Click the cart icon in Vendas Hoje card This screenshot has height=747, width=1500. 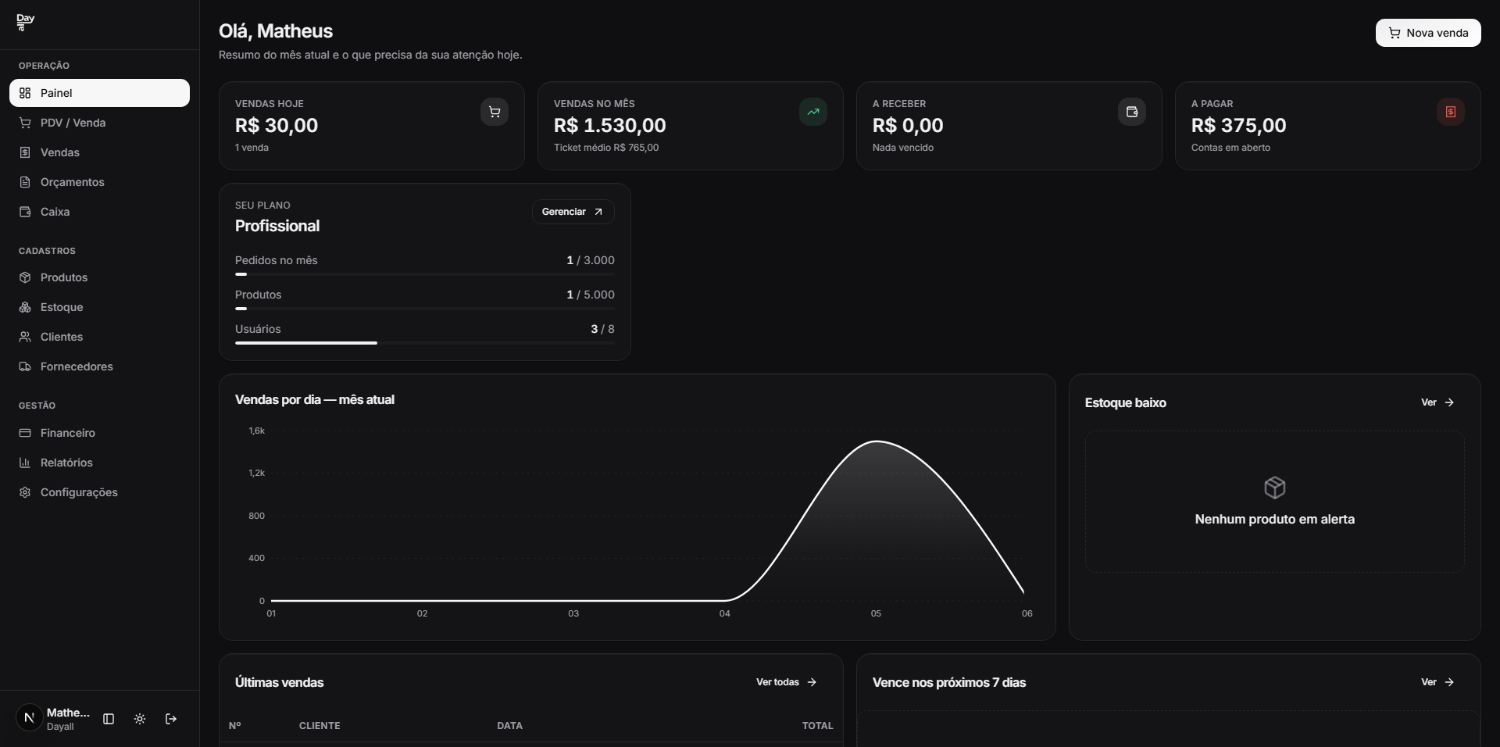click(495, 112)
